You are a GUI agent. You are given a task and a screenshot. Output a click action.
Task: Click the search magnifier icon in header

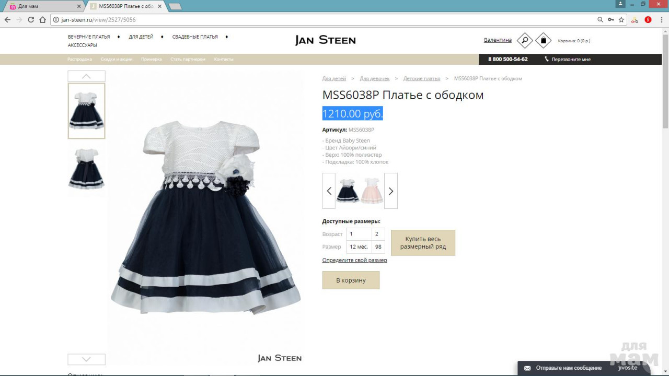point(524,40)
